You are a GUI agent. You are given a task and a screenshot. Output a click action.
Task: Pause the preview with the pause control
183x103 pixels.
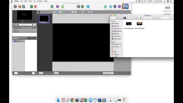point(22,21)
